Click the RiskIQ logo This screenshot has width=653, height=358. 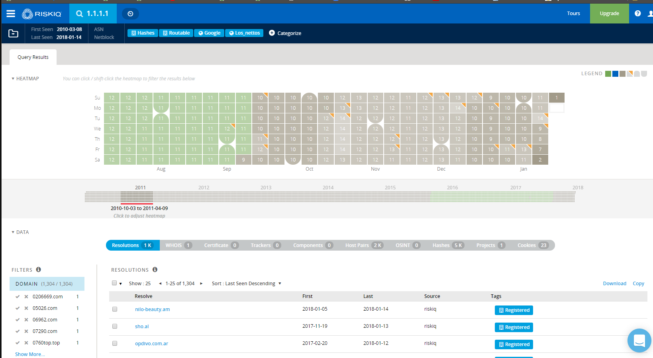click(x=42, y=14)
